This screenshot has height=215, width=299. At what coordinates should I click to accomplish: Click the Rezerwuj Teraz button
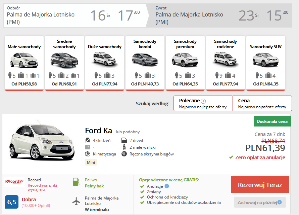tap(260, 185)
